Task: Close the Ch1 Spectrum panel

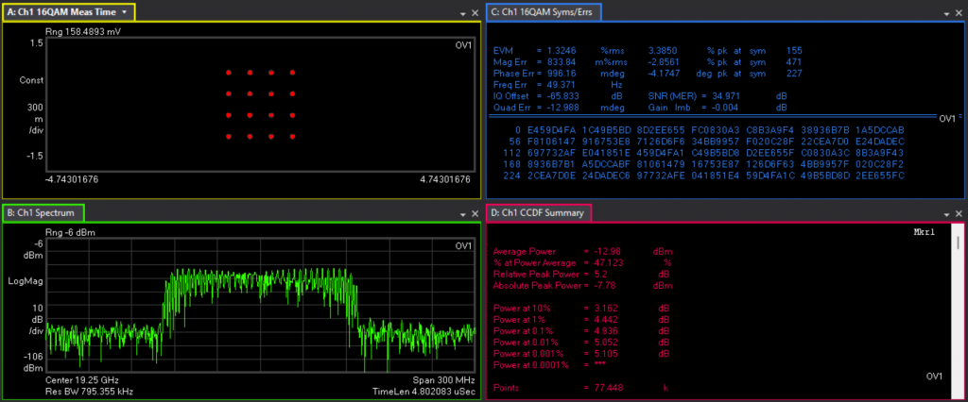Action: 475,214
